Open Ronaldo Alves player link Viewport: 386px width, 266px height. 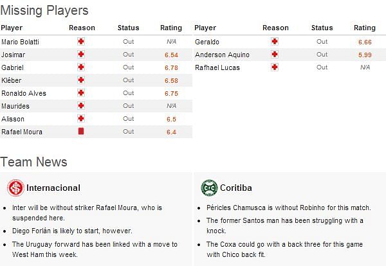point(24,93)
